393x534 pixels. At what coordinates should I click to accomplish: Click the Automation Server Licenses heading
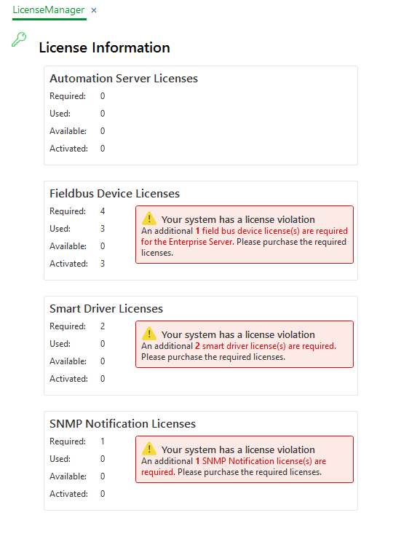[x=124, y=79]
